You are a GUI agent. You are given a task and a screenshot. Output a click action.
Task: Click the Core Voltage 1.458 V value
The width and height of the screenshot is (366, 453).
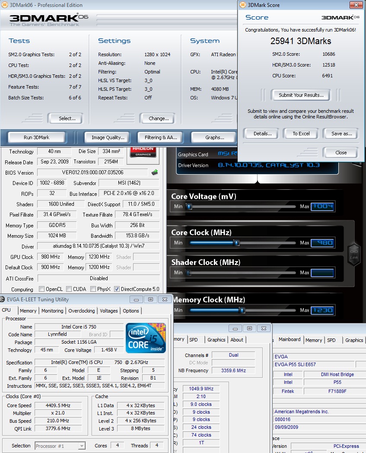point(109,350)
